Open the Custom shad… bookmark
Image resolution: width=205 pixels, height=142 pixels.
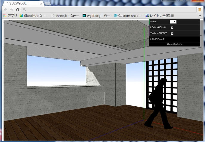(128, 16)
